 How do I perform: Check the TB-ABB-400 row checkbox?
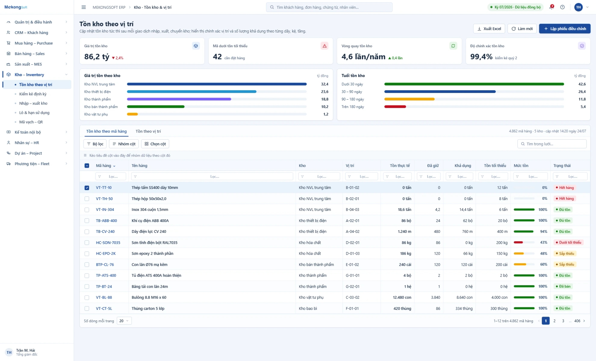87,221
